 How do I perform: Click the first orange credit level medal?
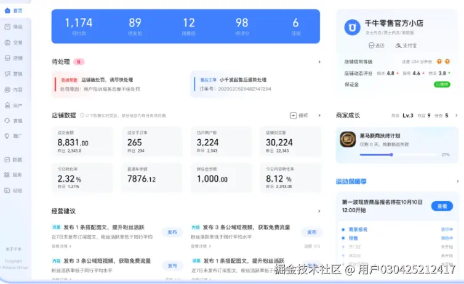pos(439,62)
